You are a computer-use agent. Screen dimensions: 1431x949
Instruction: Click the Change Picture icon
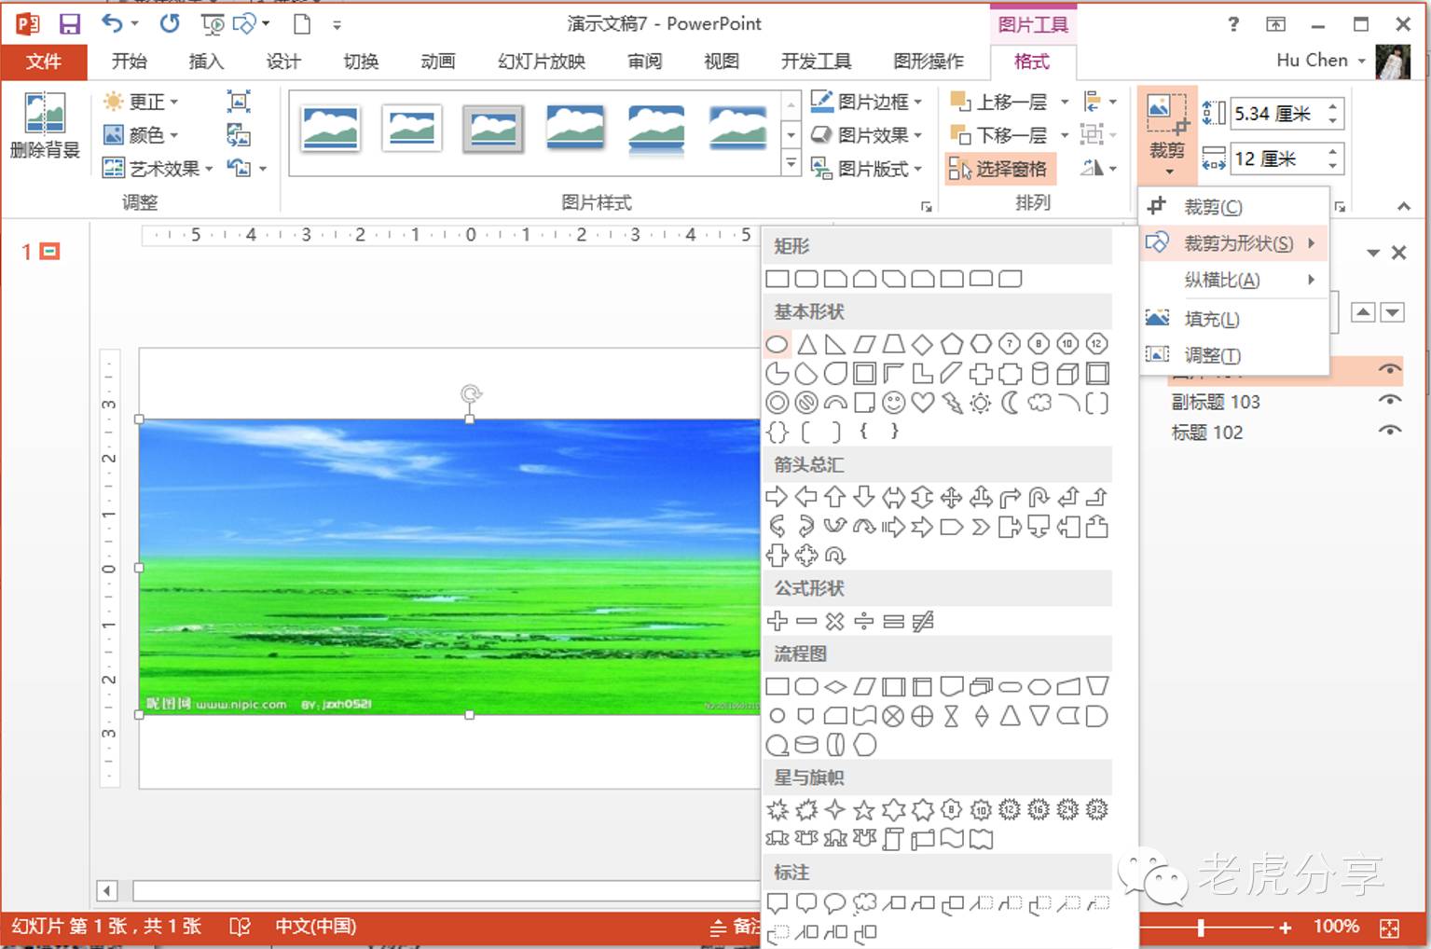pos(239,135)
